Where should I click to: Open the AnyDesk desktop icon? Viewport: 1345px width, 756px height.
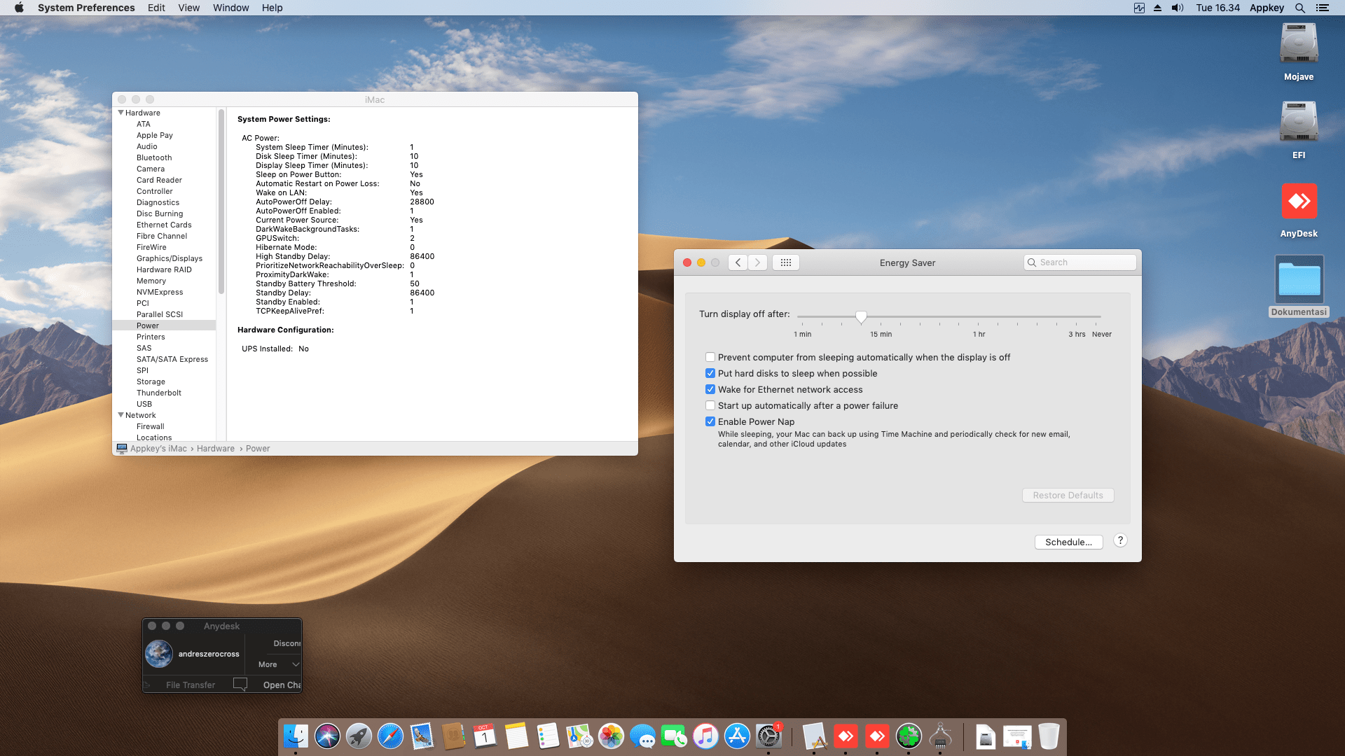1299,202
